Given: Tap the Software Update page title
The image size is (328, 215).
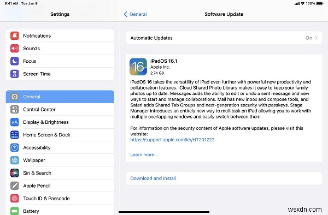Looking at the screenshot, I should coord(224,14).
